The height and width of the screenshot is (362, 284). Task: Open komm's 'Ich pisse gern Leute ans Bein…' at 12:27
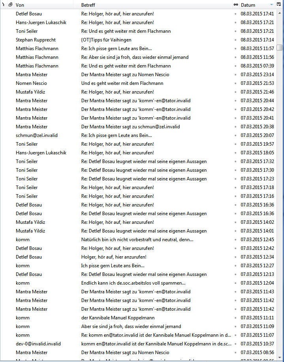(112, 266)
